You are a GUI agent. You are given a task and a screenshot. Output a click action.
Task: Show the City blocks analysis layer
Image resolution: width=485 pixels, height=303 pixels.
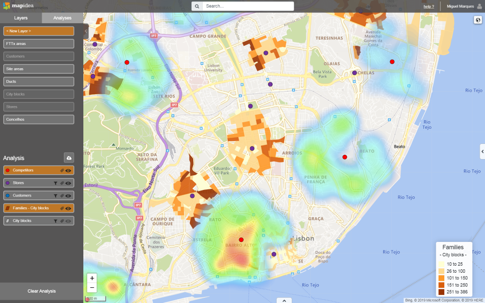68,221
